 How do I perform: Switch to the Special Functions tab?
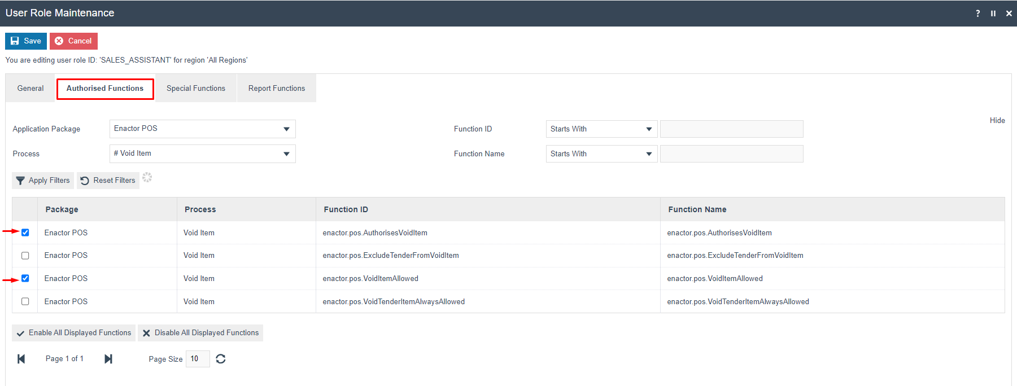[196, 89]
